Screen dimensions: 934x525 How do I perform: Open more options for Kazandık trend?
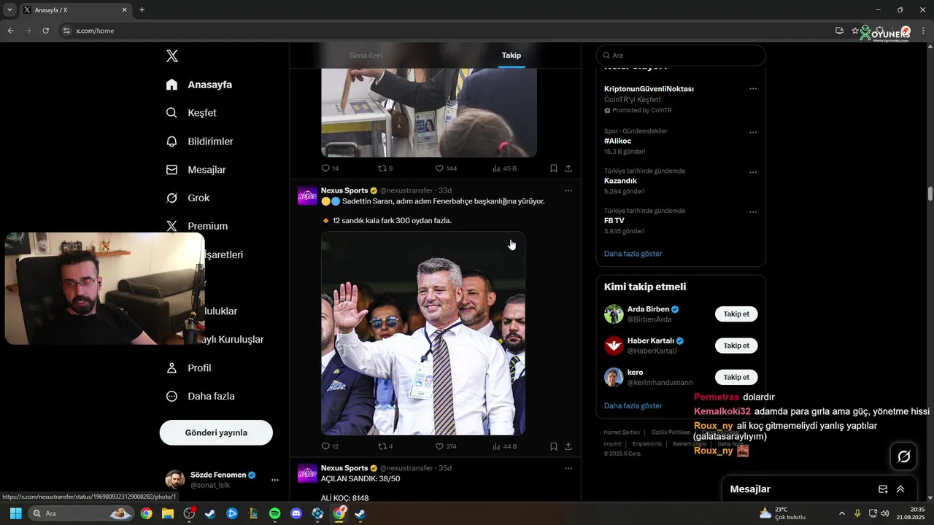[x=753, y=173]
